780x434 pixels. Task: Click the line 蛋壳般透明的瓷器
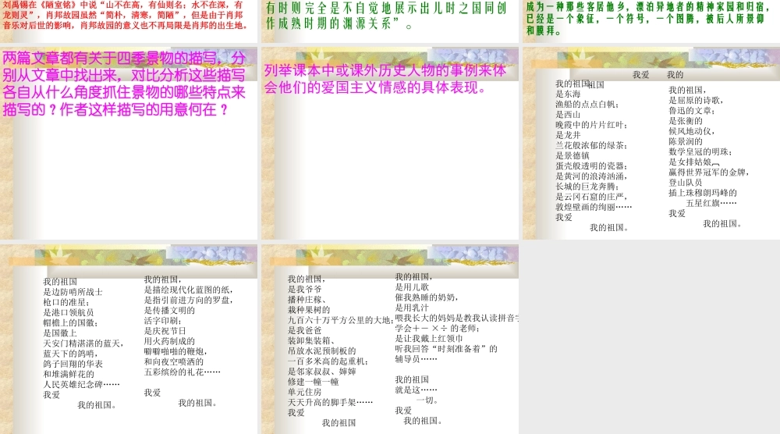[x=591, y=165]
